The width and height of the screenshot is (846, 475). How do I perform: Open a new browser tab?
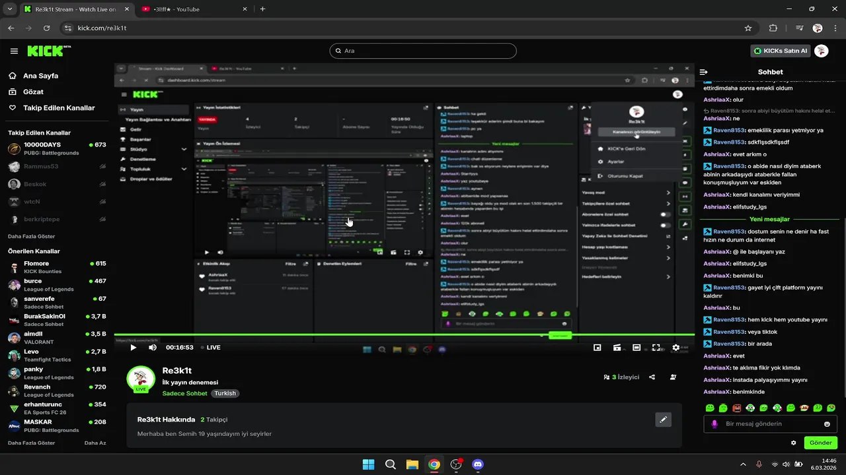click(262, 9)
